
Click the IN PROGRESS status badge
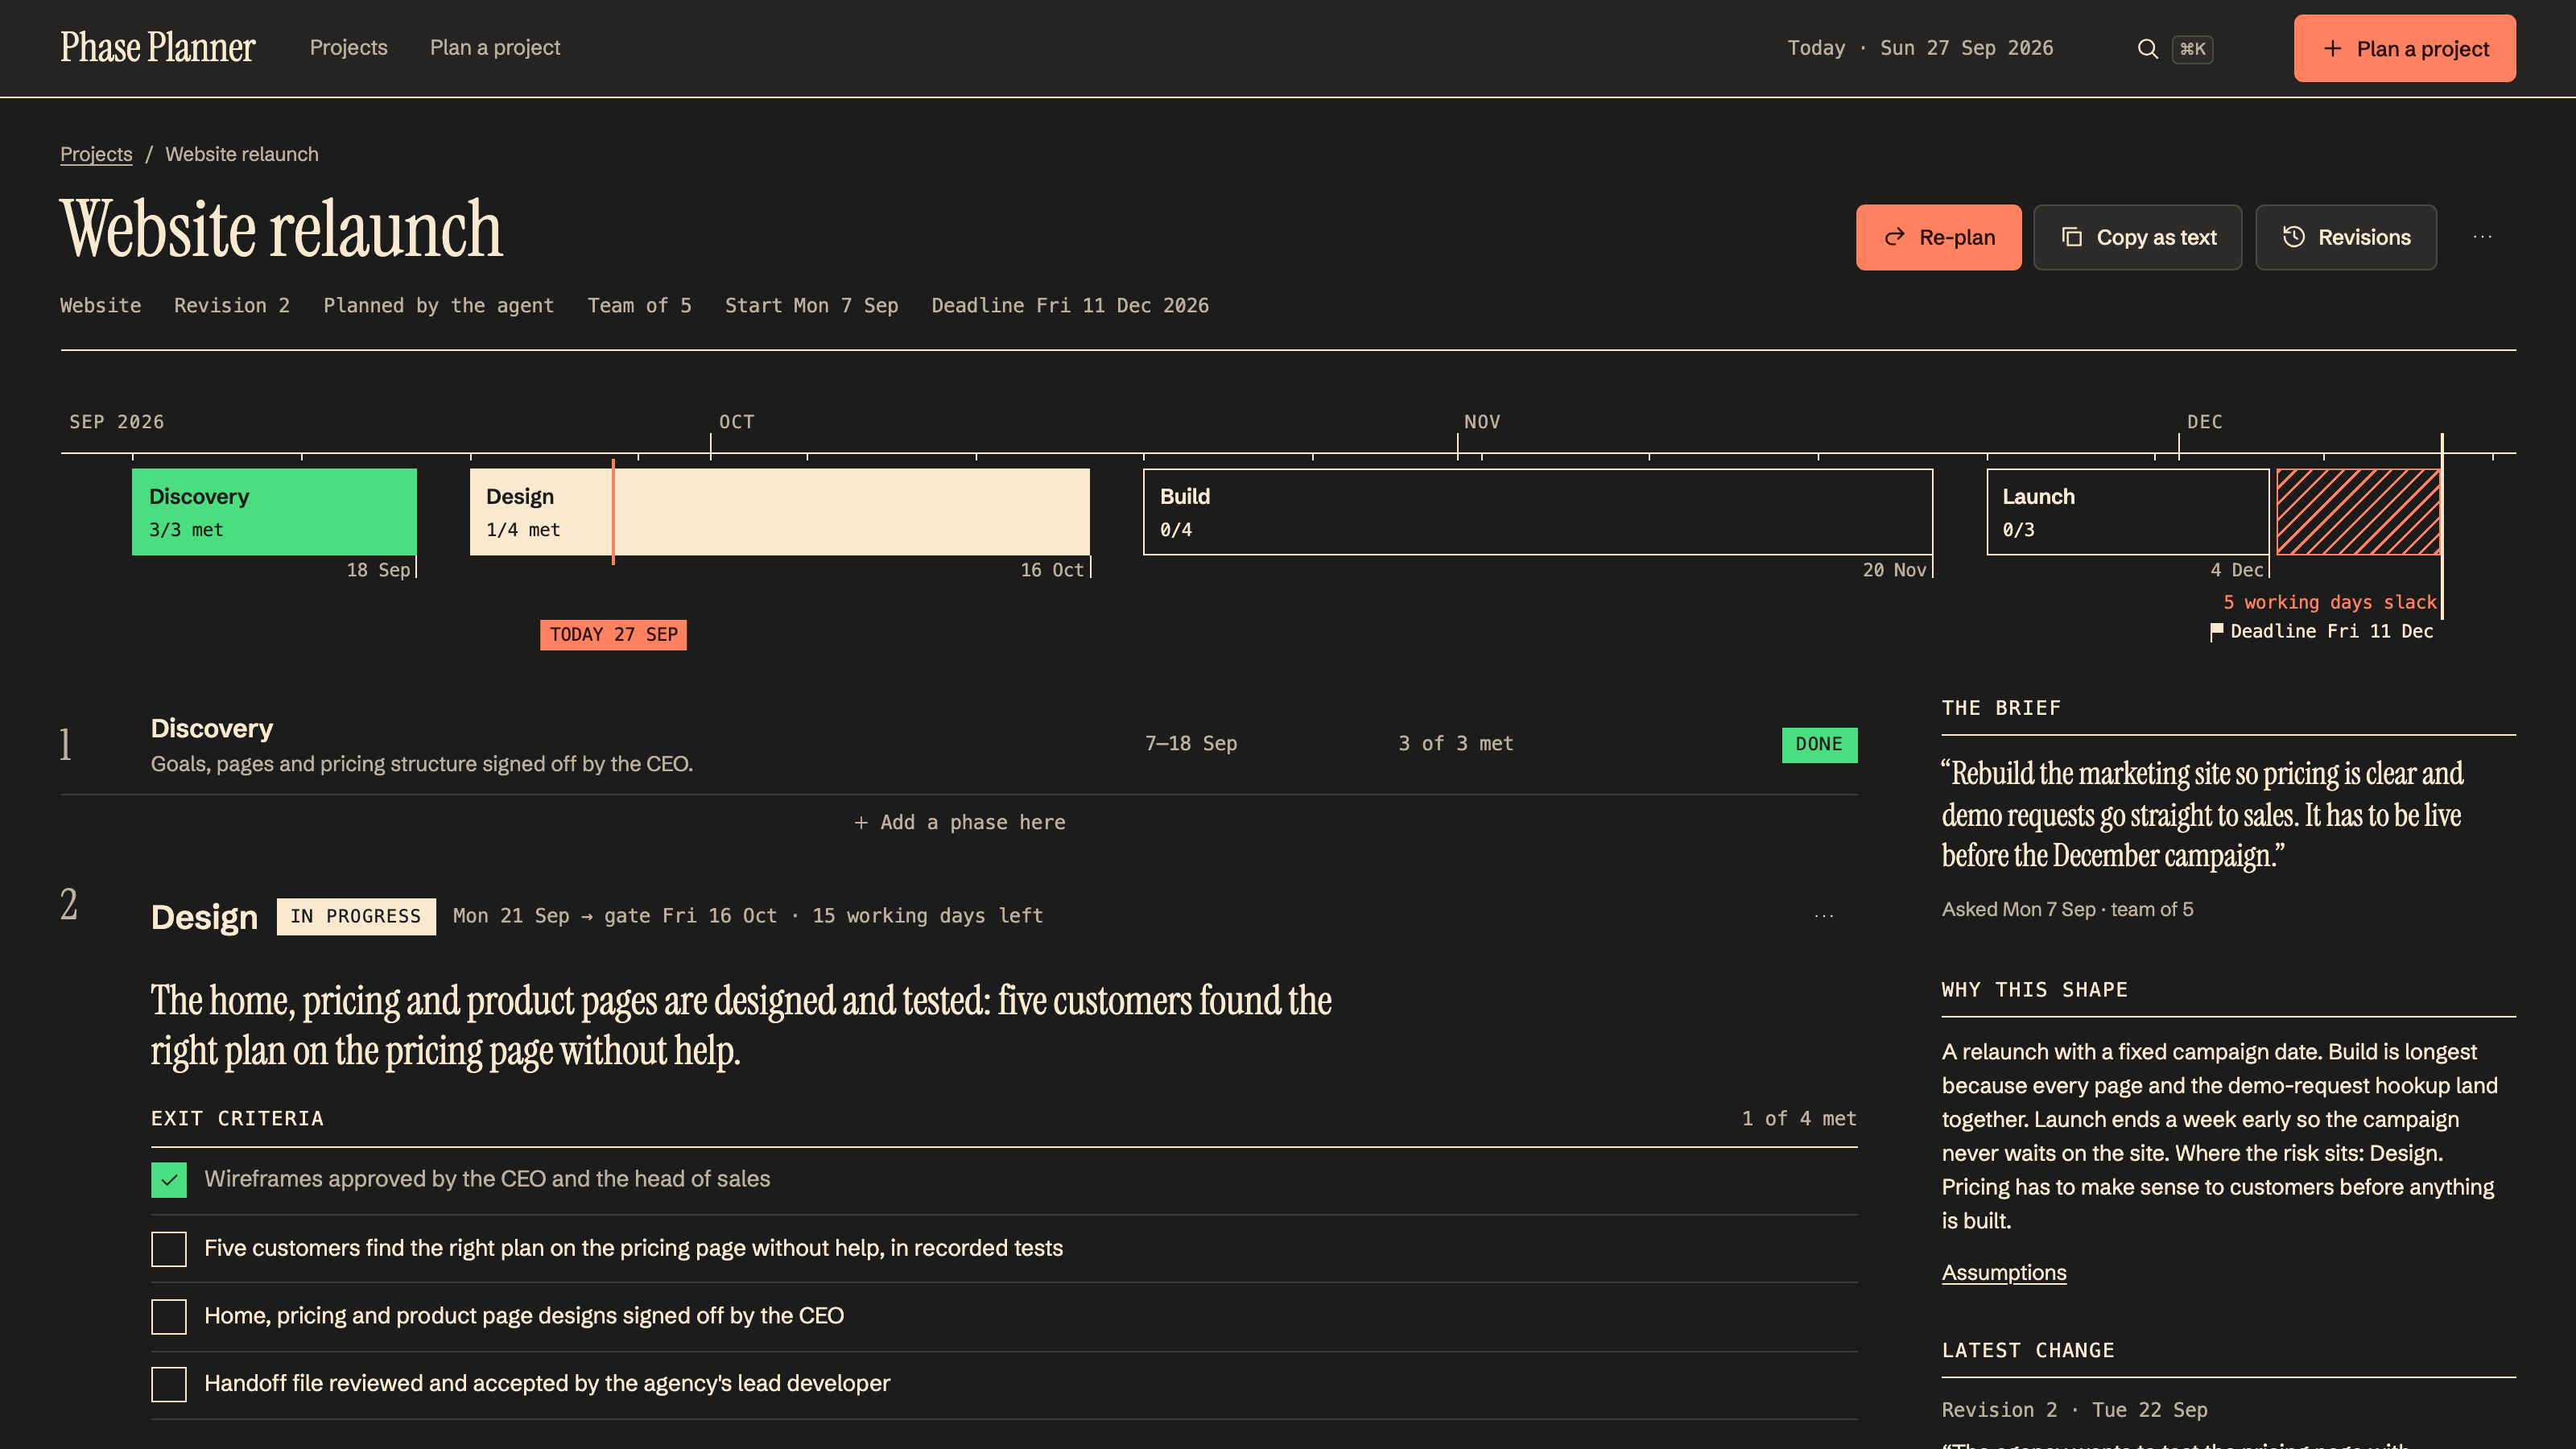[x=356, y=916]
